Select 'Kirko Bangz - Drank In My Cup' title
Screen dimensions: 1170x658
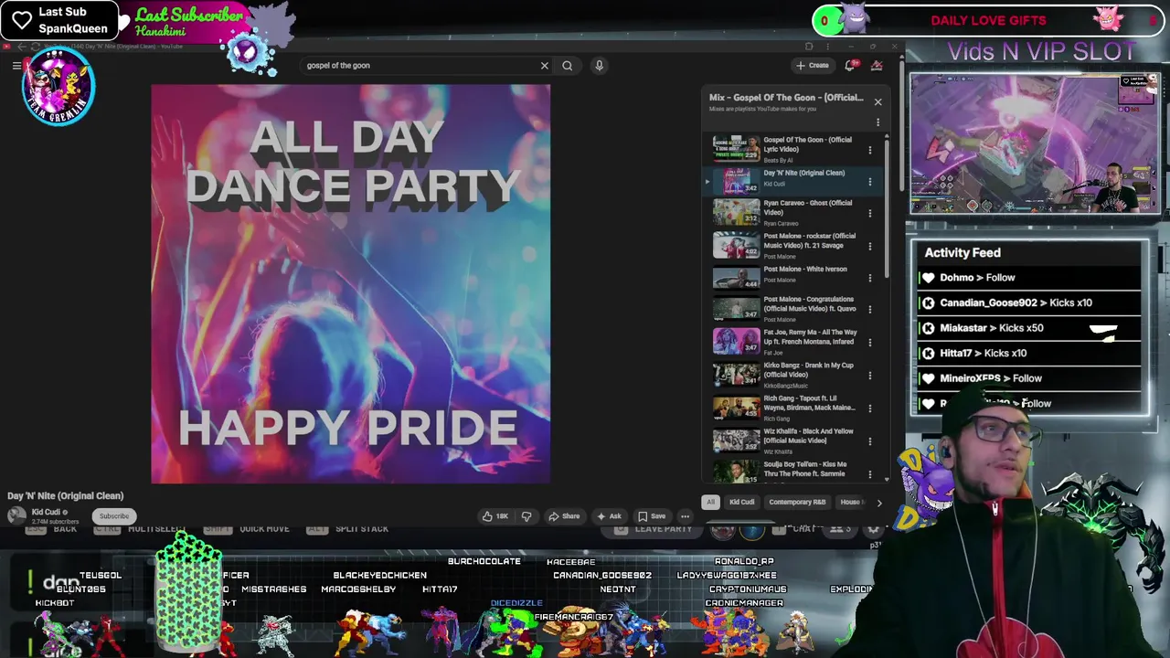(x=809, y=369)
